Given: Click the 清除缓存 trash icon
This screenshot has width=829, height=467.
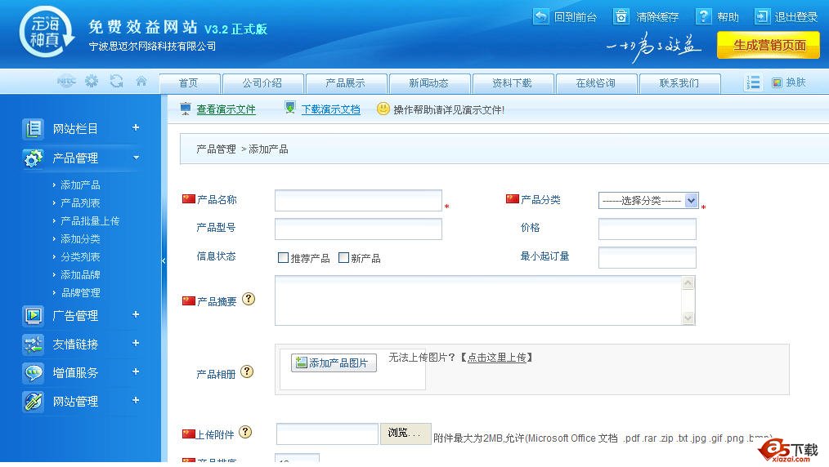Looking at the screenshot, I should coord(621,16).
